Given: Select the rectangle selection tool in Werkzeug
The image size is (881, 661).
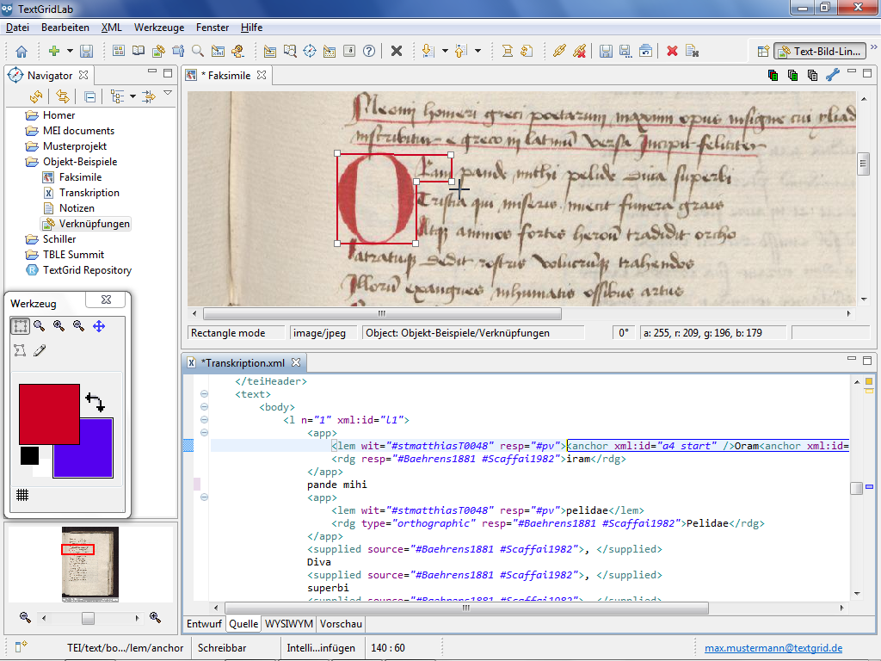Looking at the screenshot, I should [x=20, y=326].
